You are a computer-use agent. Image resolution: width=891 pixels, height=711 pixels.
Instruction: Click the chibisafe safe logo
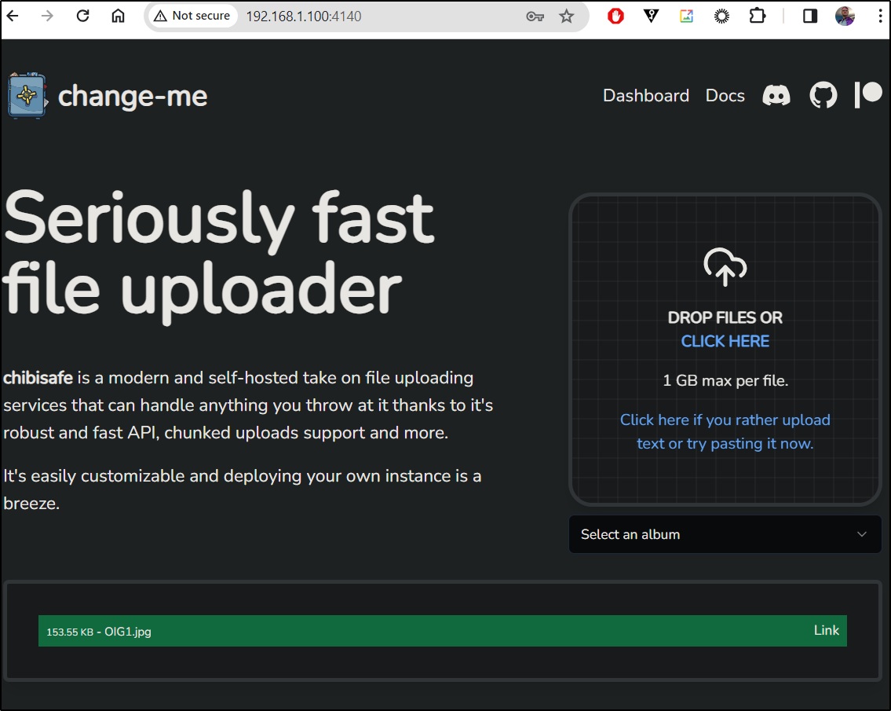27,95
